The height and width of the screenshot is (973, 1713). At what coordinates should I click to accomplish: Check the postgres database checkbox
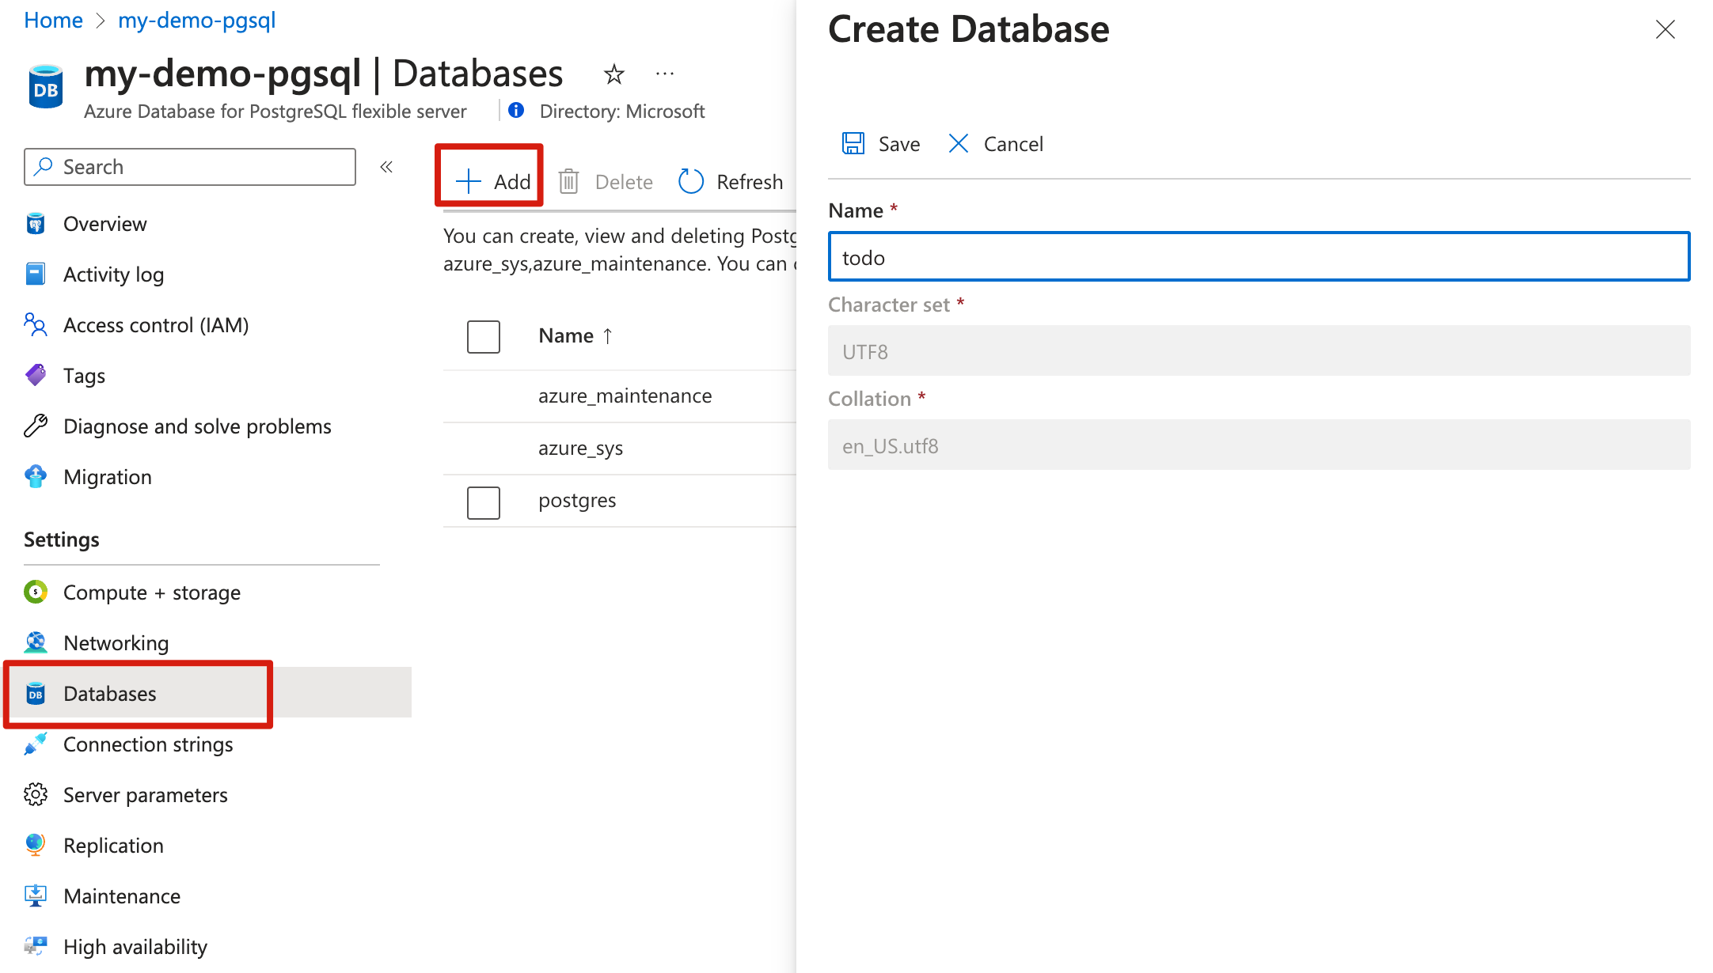pyautogui.click(x=482, y=501)
